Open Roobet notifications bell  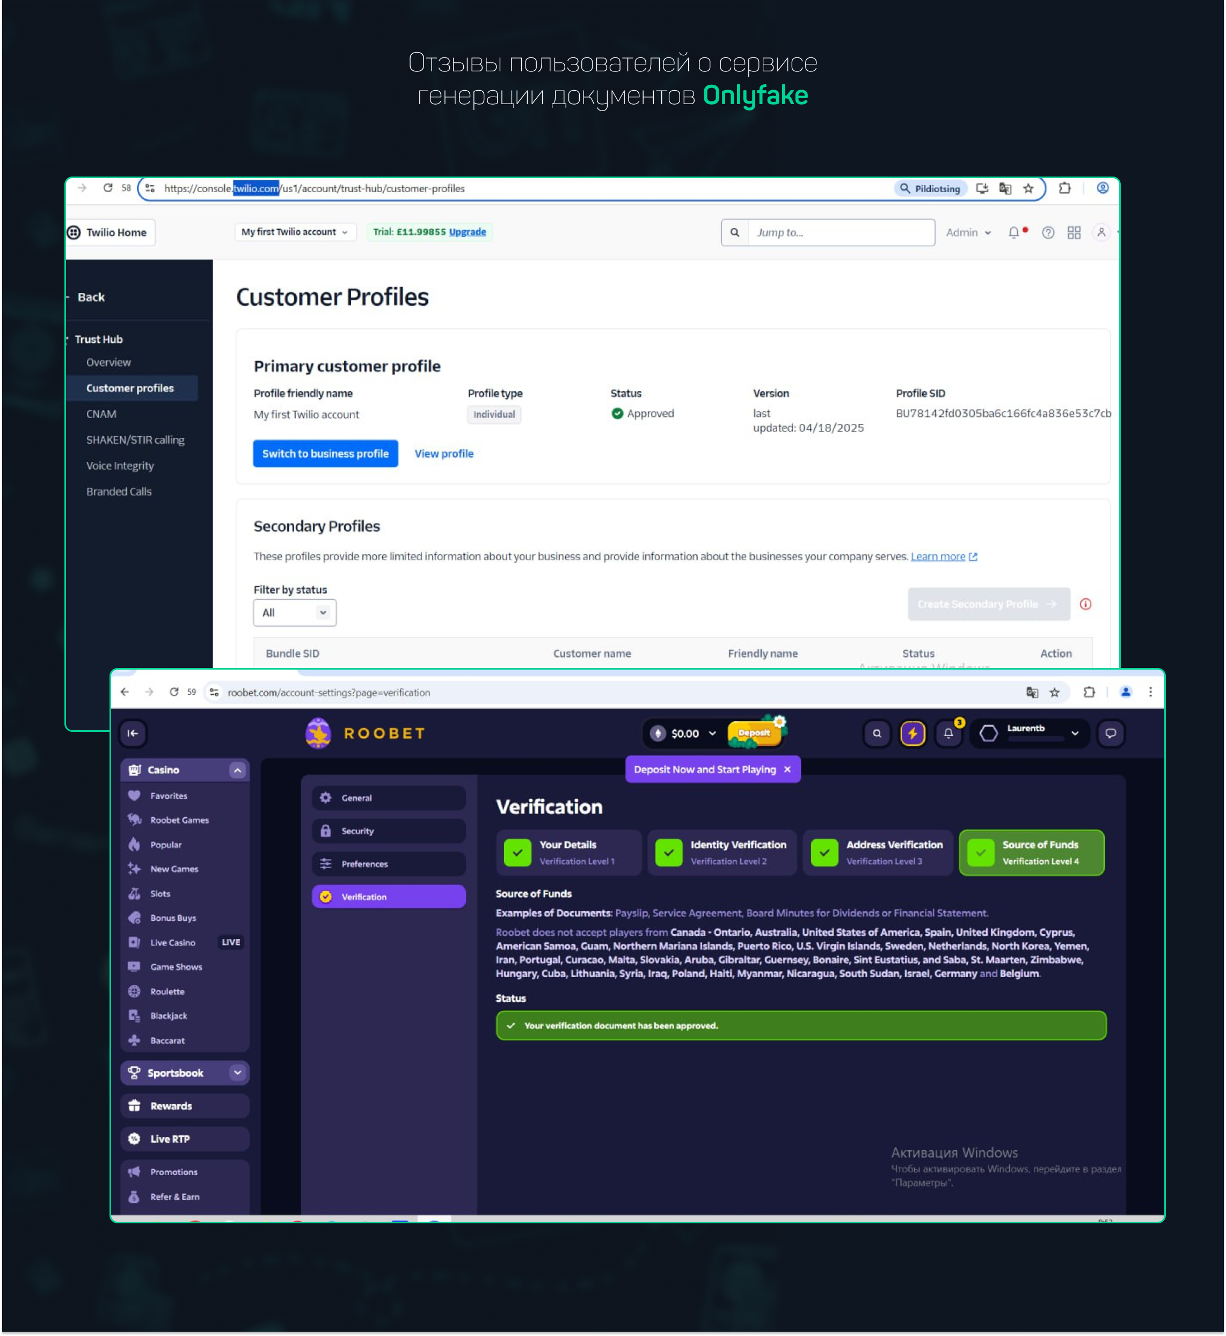[948, 733]
